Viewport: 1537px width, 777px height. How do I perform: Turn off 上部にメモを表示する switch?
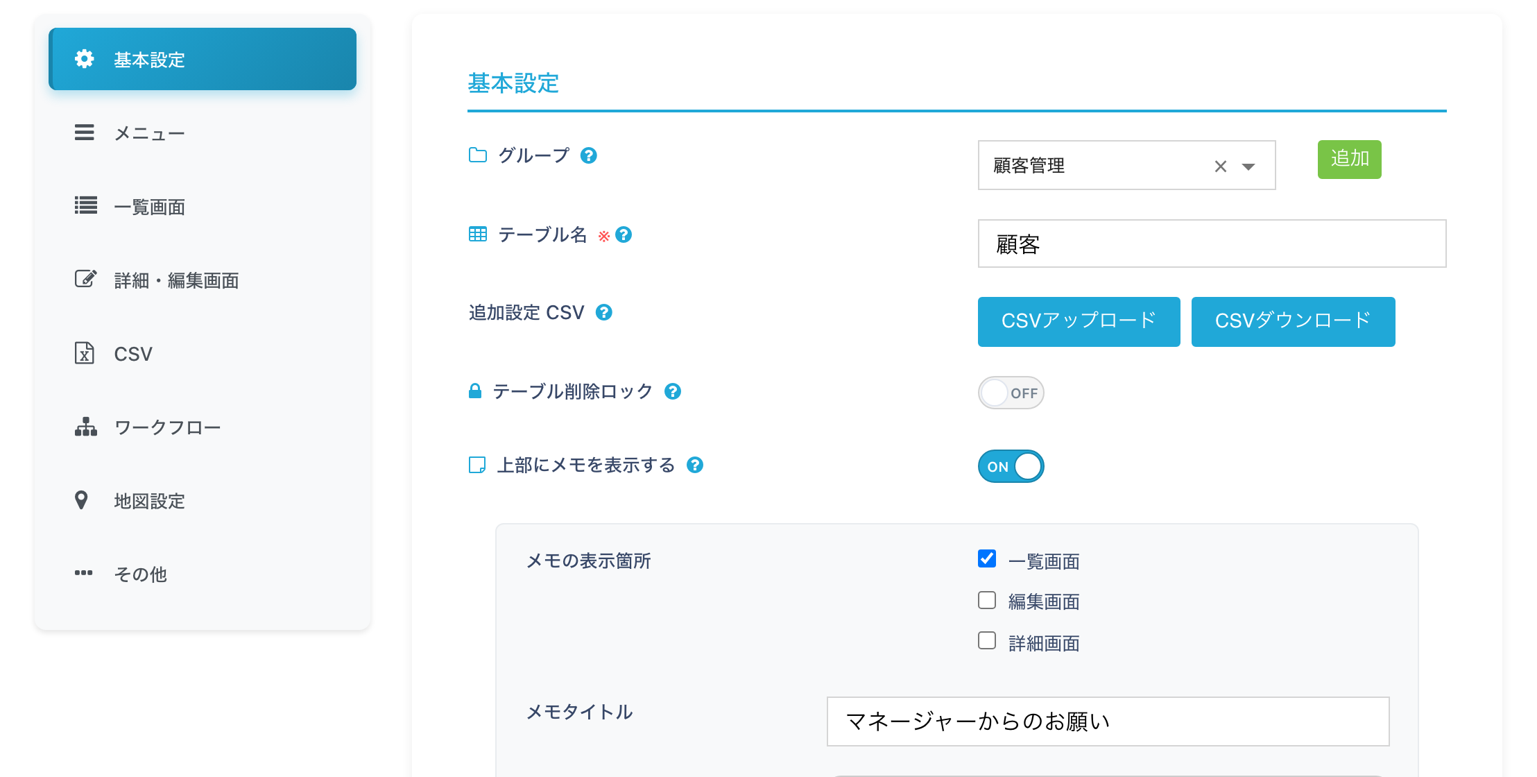click(1011, 466)
